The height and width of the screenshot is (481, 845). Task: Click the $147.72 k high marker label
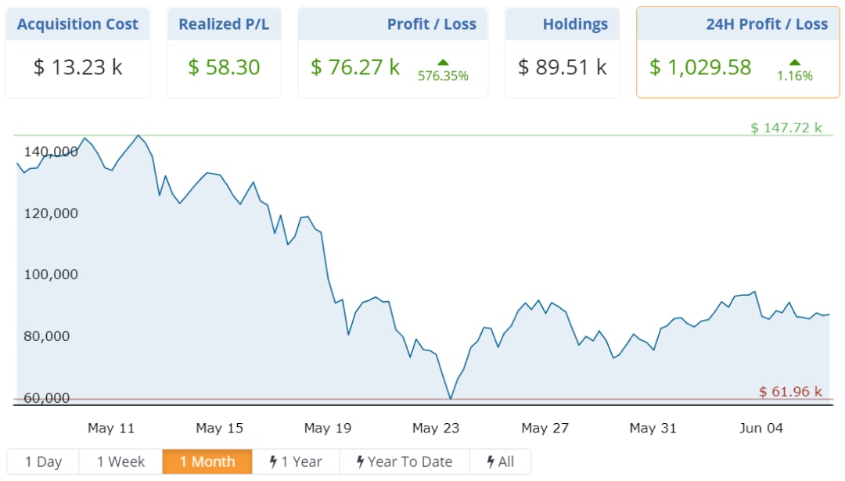[786, 127]
